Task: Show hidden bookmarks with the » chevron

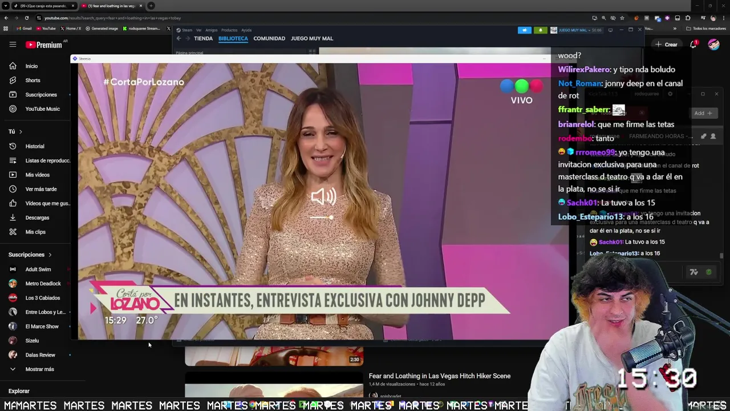Action: (x=675, y=29)
